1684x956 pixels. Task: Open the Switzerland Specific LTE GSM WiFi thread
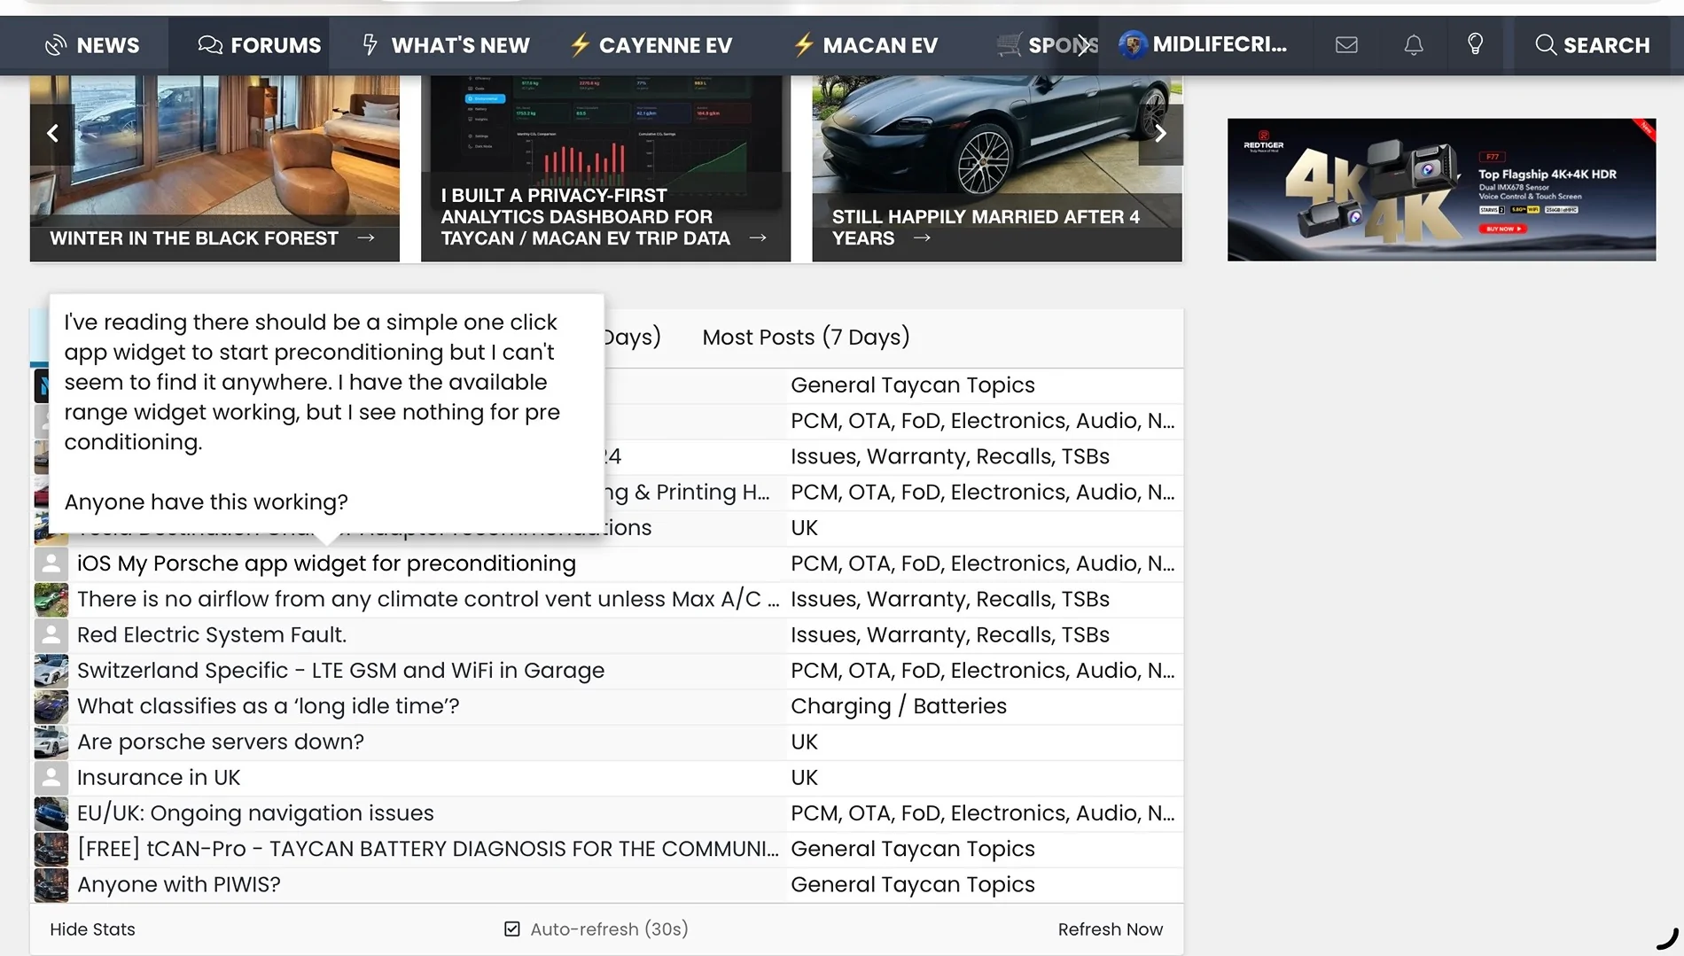[340, 670]
